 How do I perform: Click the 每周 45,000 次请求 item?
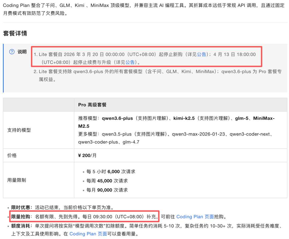point(107,181)
